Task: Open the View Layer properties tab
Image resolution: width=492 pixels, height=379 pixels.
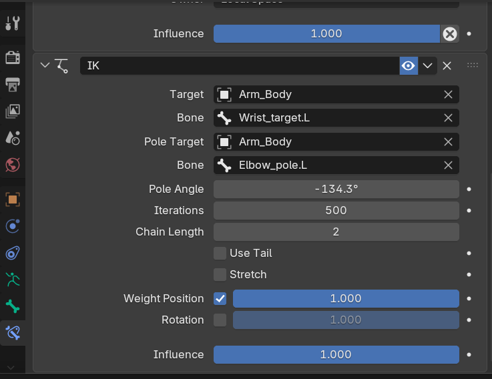Action: pos(12,111)
